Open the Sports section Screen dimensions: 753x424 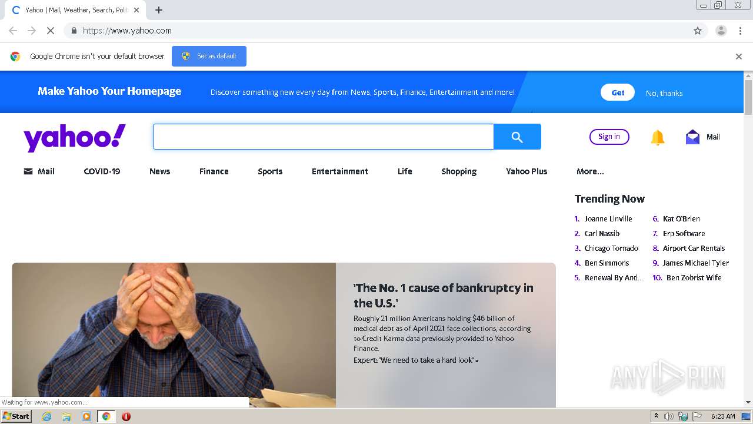(x=270, y=171)
